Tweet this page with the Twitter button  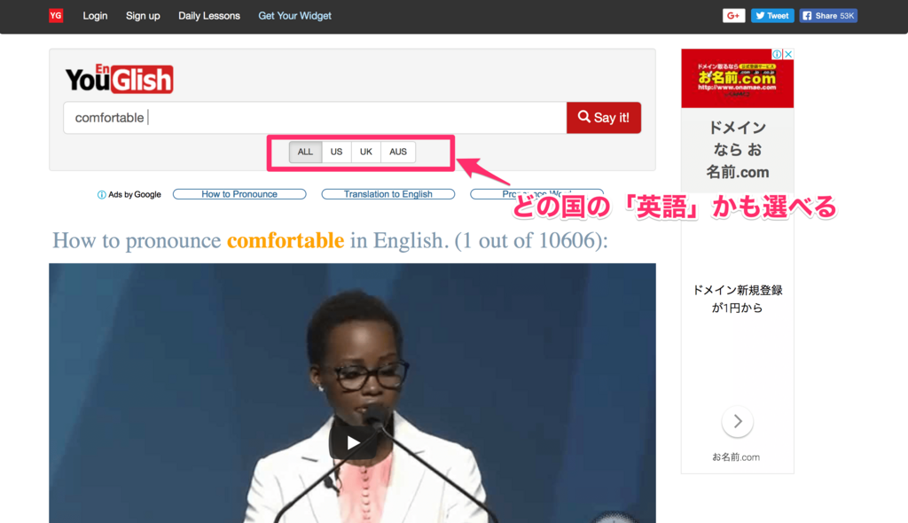(772, 16)
